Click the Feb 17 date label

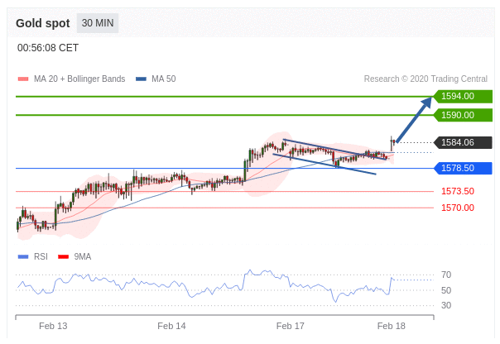tap(291, 326)
